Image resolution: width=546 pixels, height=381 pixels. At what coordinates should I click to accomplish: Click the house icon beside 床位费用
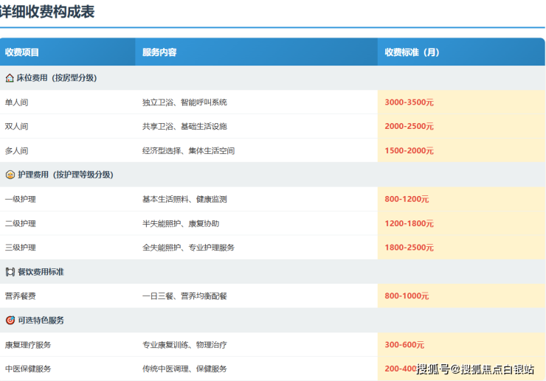[x=10, y=77]
